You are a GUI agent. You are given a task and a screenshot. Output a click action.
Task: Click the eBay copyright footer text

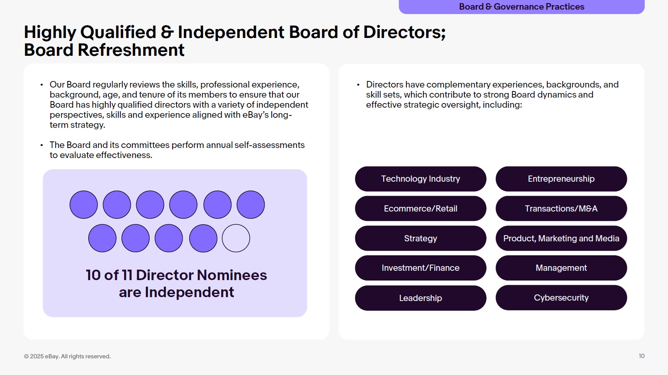pos(67,356)
